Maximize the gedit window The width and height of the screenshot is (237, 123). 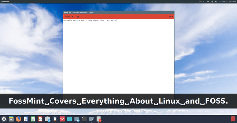(70, 12)
